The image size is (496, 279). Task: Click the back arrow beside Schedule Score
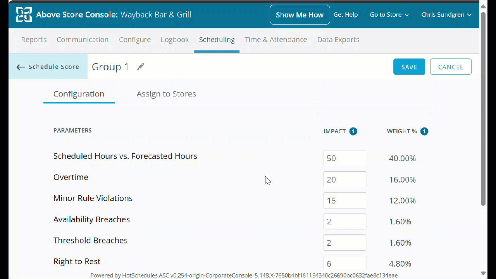(21, 67)
